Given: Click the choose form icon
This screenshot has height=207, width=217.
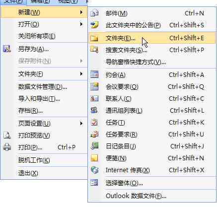Looking at the screenshot, I should (94, 183).
